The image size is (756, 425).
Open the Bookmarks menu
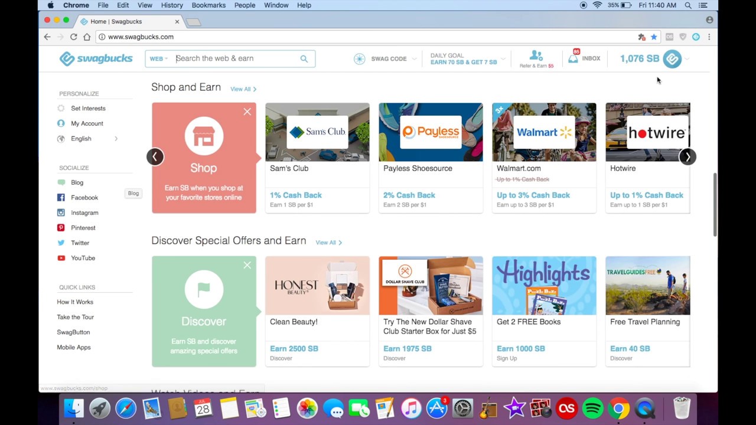(208, 5)
